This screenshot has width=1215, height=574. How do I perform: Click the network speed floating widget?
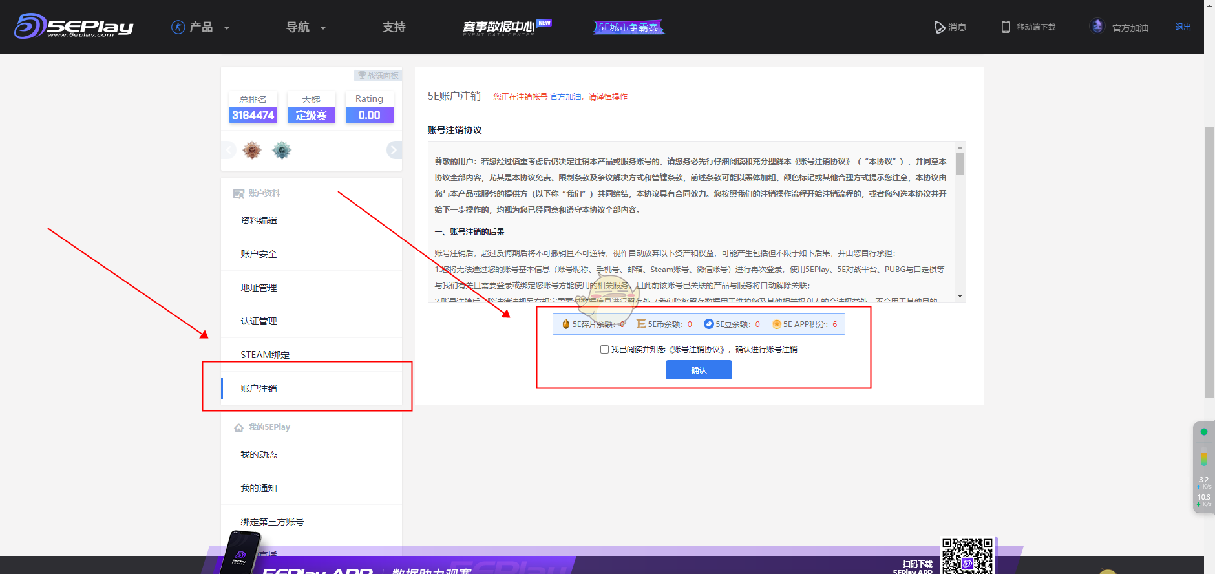click(1203, 467)
